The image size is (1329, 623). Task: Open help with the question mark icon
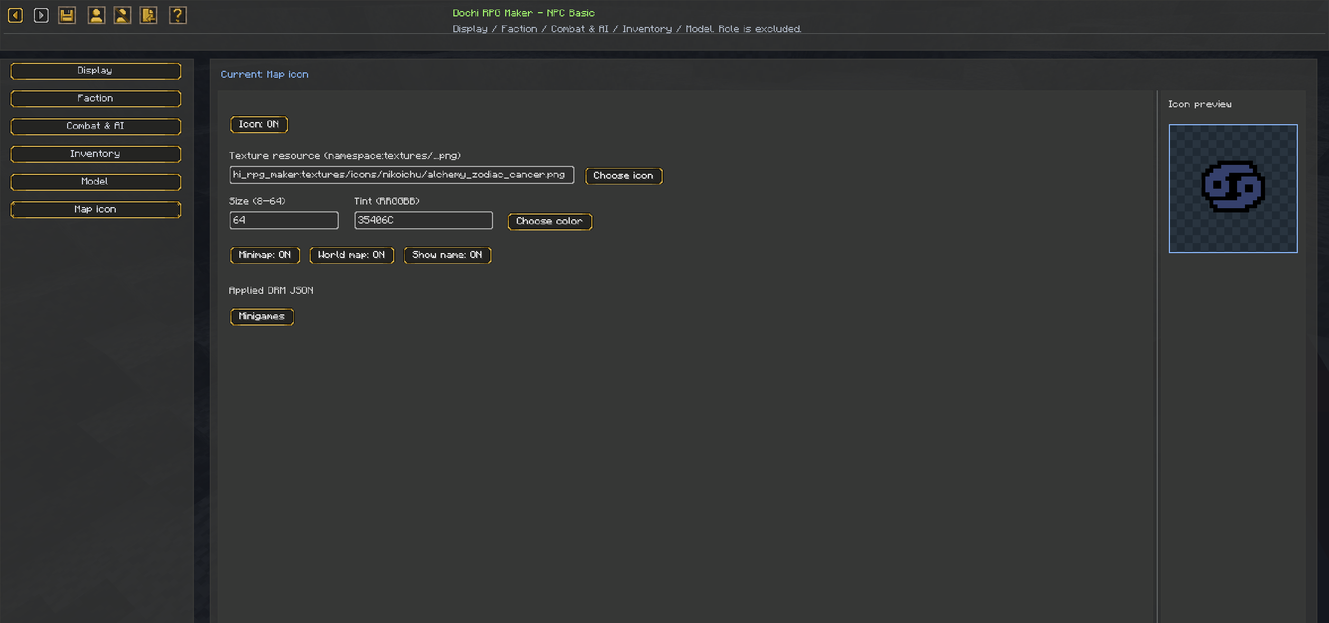pyautogui.click(x=178, y=15)
